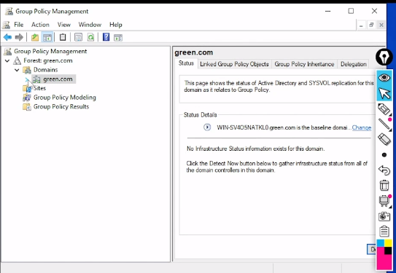Switch to the Delegation tab

point(353,64)
